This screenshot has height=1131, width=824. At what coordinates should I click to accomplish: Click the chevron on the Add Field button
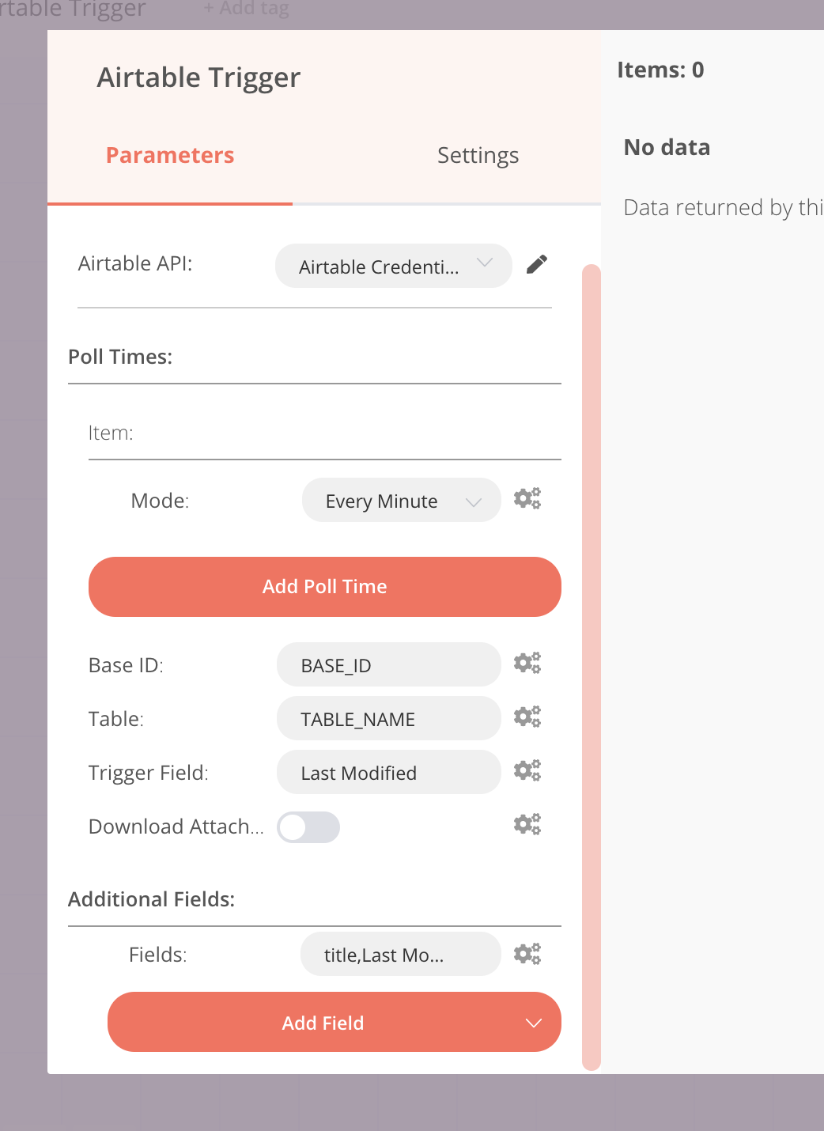point(534,1023)
